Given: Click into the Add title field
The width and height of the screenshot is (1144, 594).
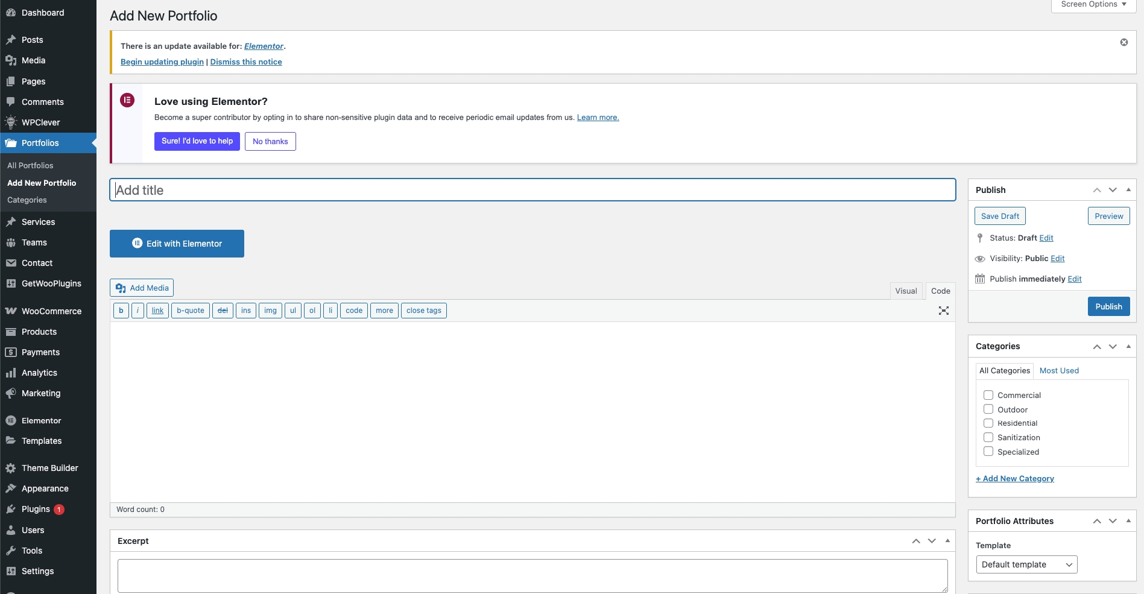Looking at the screenshot, I should coord(532,190).
